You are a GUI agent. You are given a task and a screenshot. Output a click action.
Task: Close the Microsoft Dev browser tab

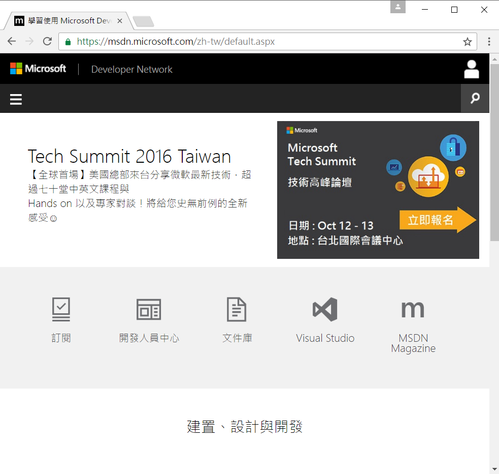(120, 21)
